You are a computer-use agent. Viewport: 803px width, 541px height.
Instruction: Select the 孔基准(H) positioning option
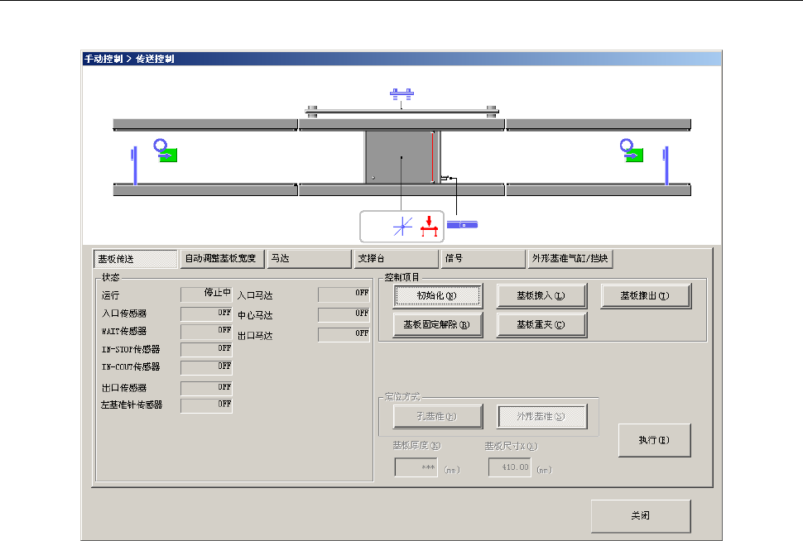point(438,417)
